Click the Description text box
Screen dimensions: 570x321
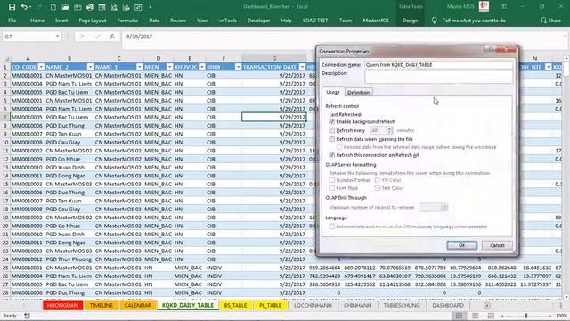point(439,77)
